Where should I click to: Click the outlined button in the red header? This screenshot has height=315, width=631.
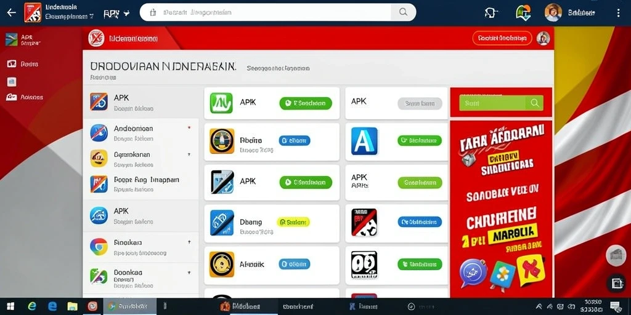[x=502, y=38]
